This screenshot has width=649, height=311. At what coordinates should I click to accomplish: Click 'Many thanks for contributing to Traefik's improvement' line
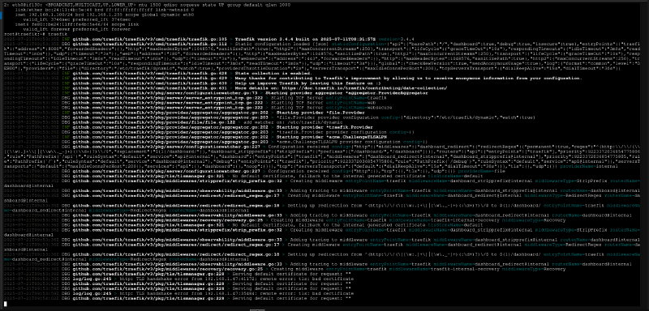409,78
